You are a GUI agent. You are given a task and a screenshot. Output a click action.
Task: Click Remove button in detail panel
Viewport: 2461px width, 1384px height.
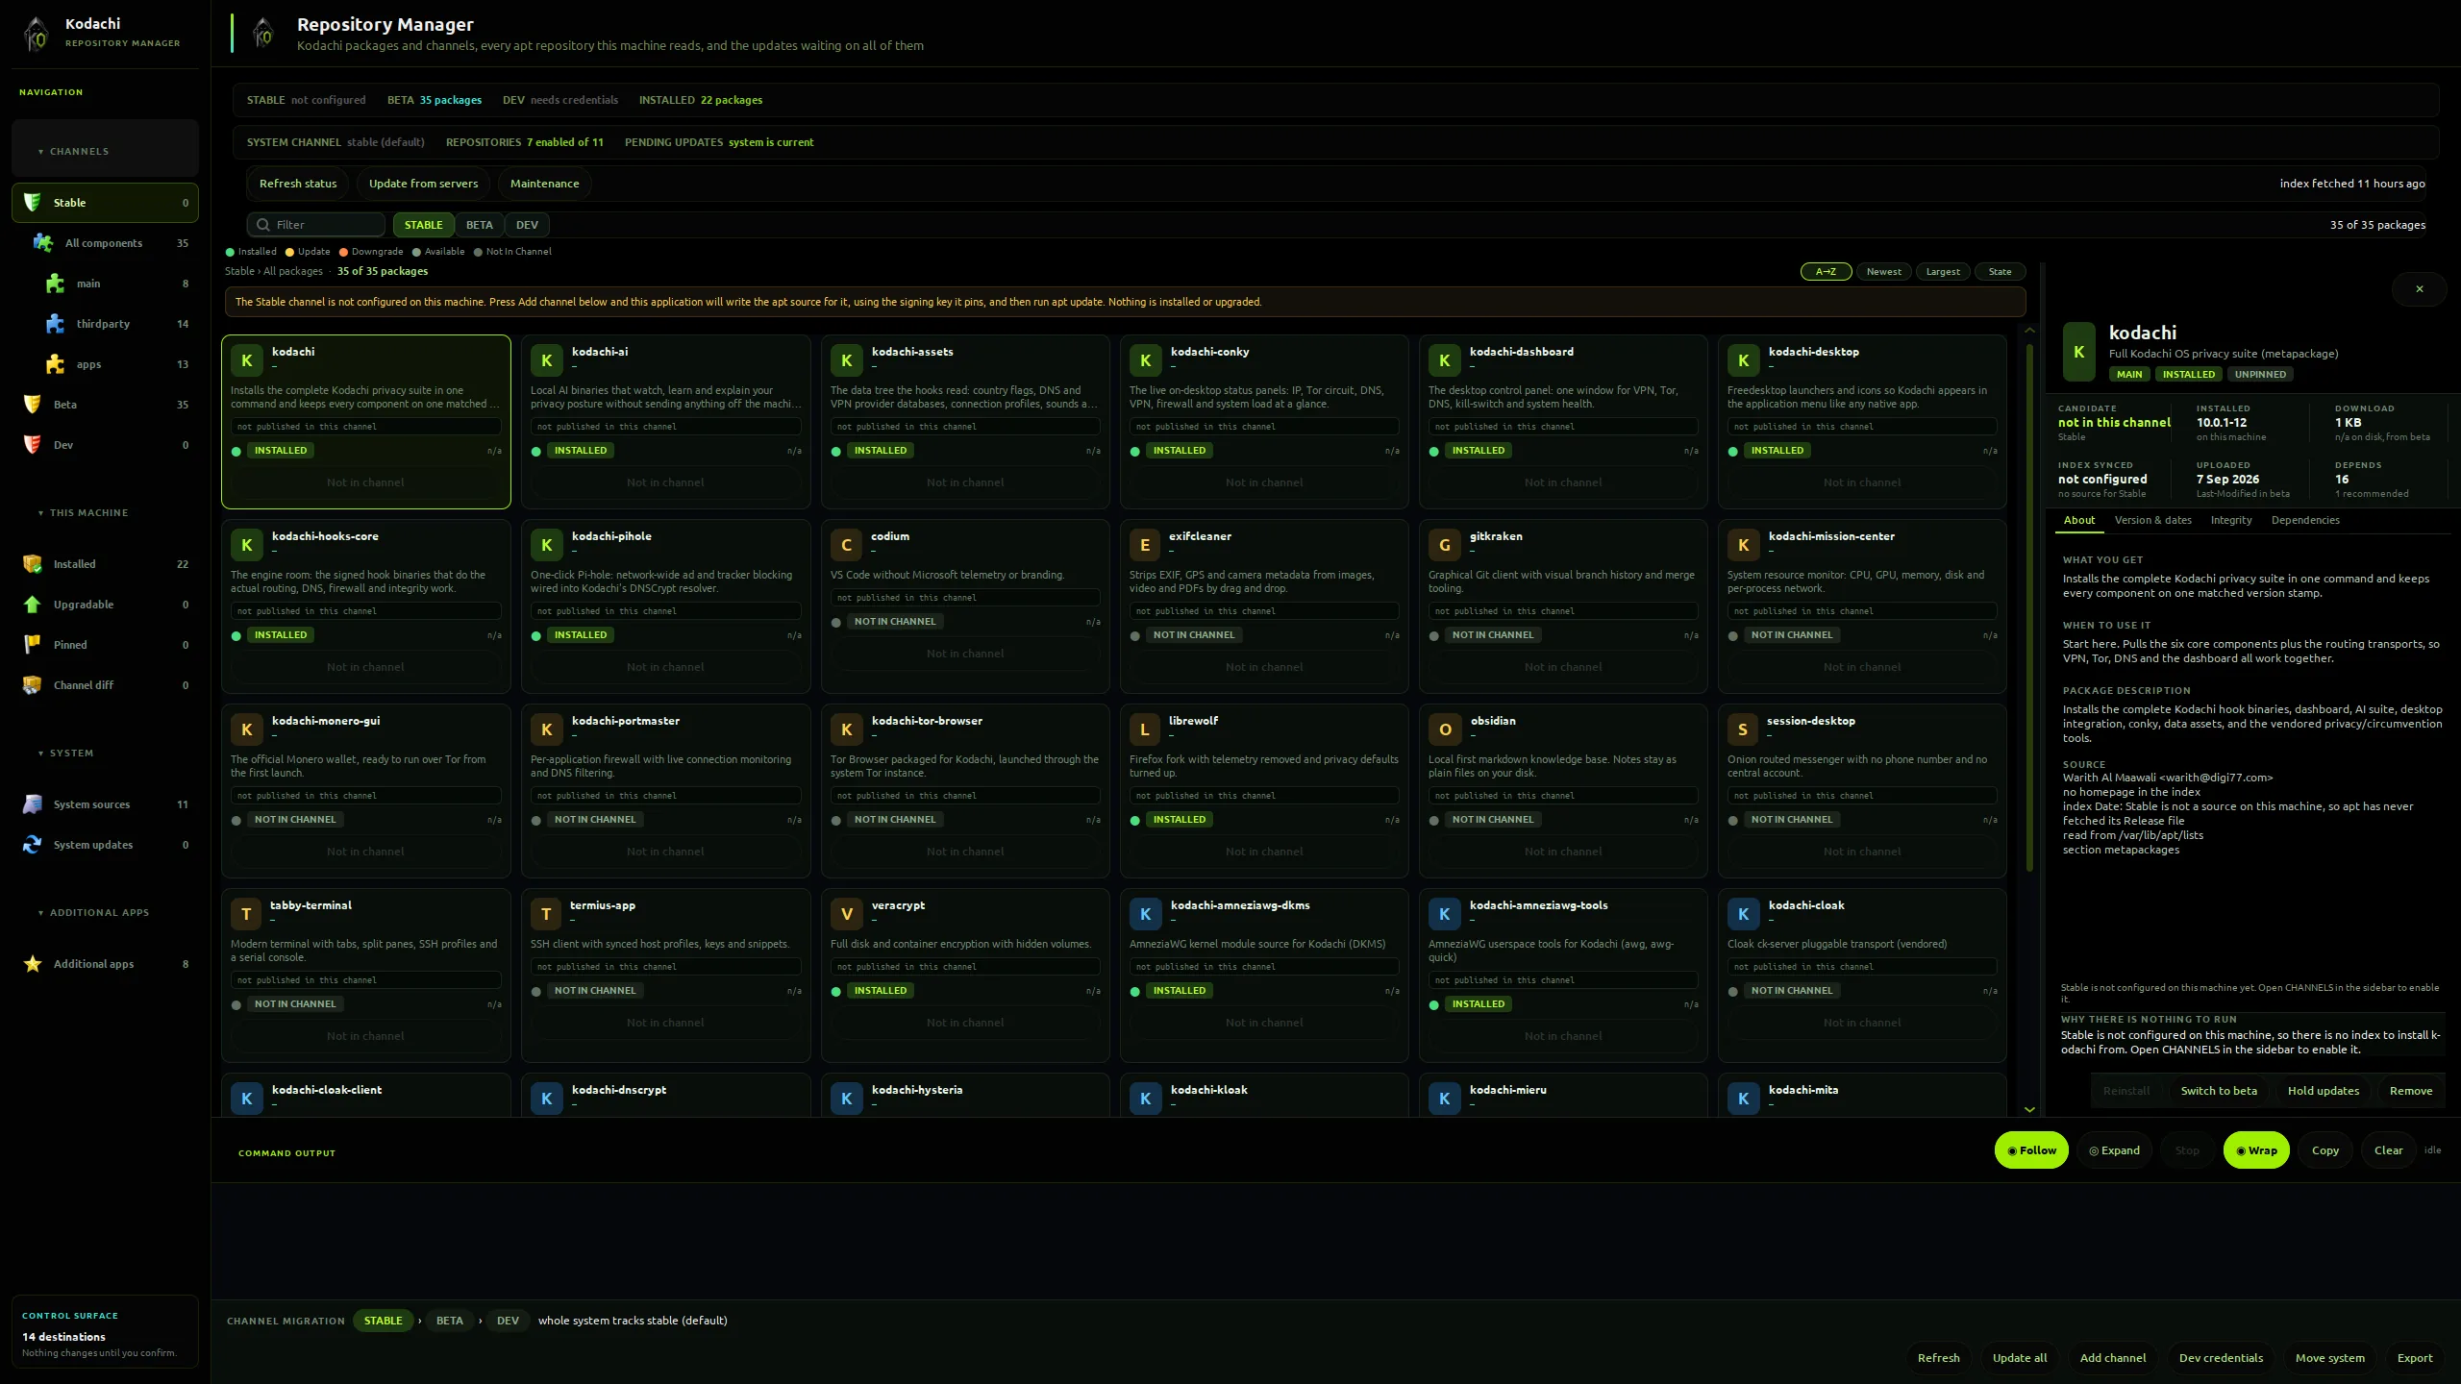[2410, 1091]
